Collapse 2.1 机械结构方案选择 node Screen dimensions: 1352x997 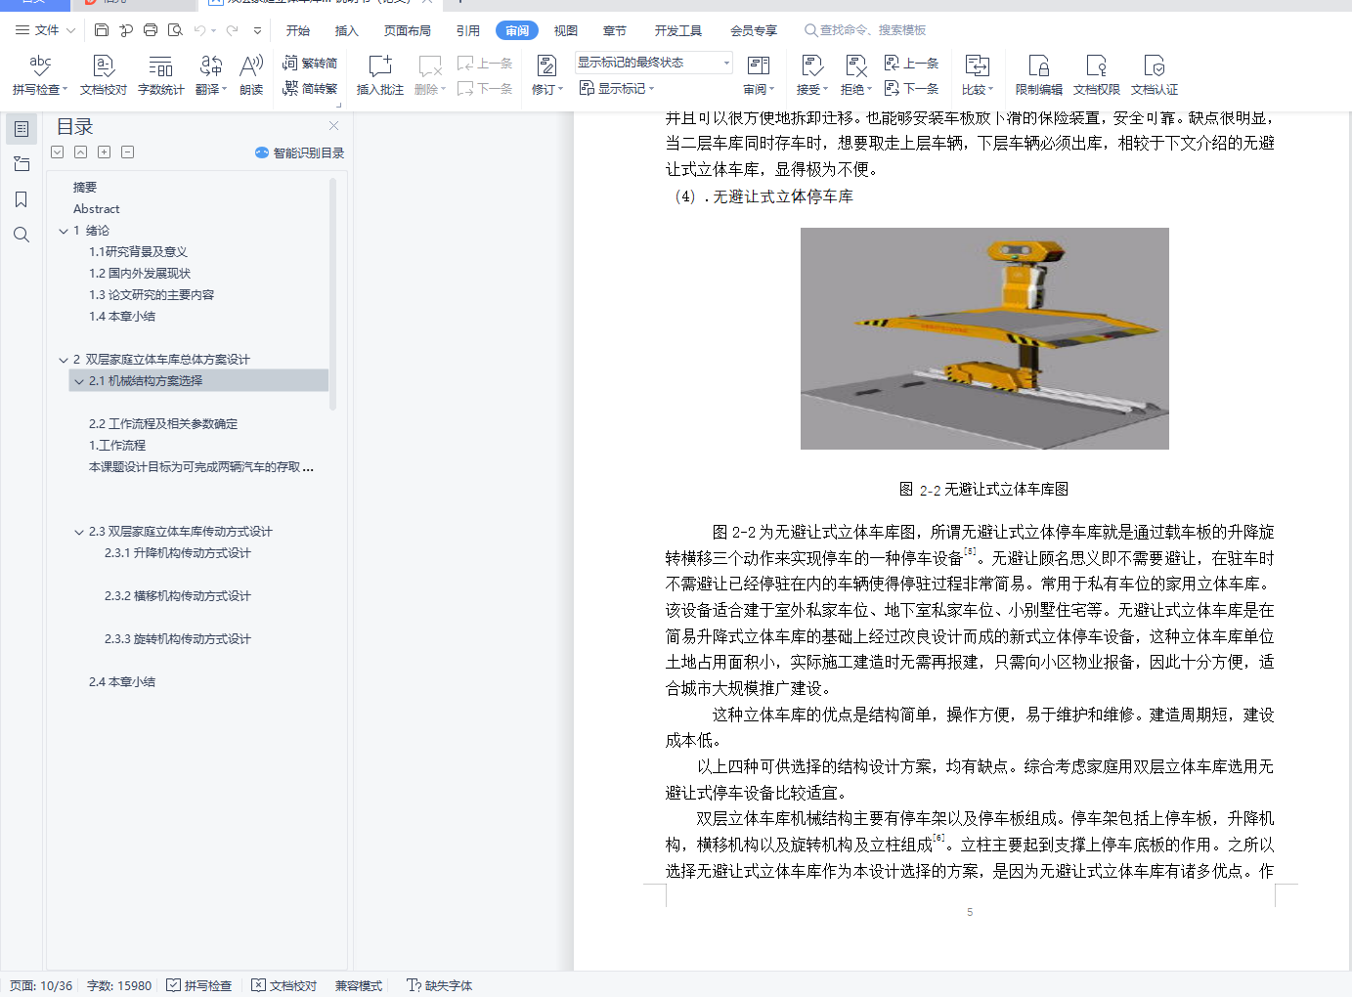point(79,382)
